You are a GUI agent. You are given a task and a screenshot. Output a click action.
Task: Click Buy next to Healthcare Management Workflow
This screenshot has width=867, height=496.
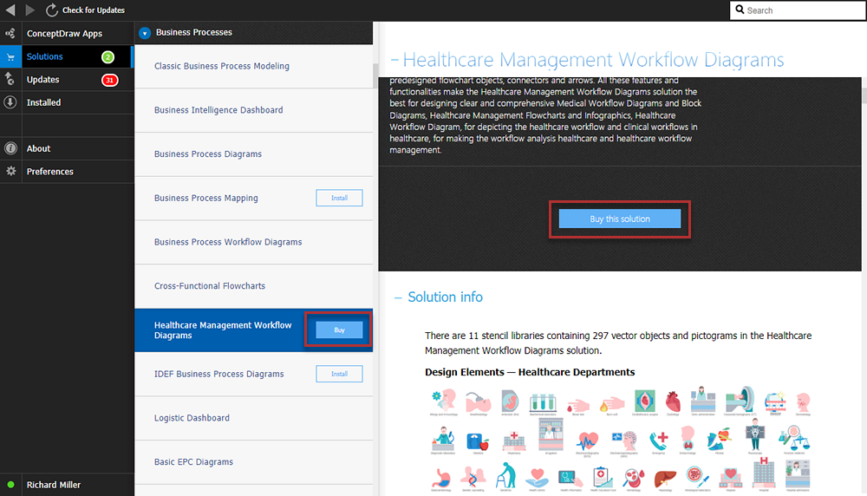click(x=340, y=330)
